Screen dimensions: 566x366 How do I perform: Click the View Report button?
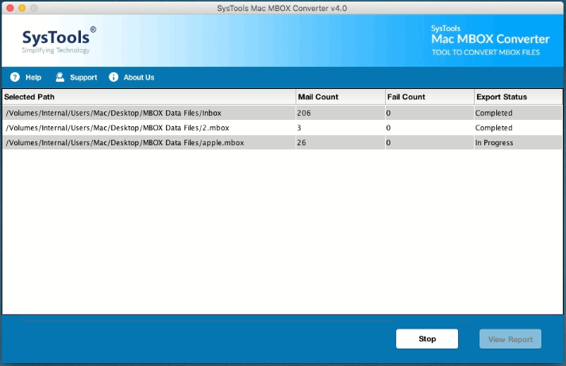[x=510, y=338]
